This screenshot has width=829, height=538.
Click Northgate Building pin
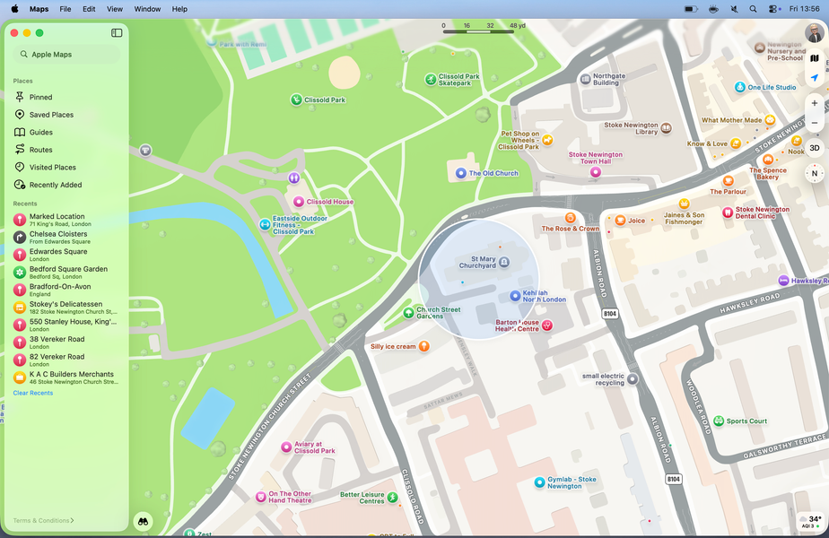click(x=585, y=79)
